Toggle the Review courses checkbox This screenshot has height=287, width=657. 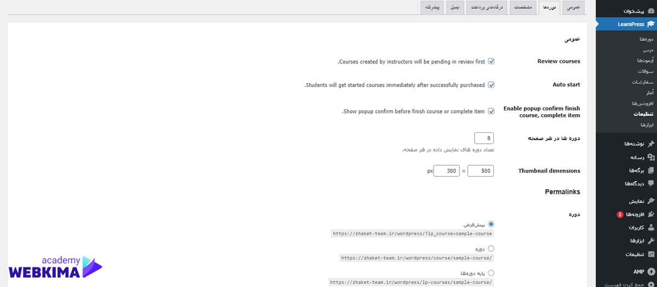491,61
